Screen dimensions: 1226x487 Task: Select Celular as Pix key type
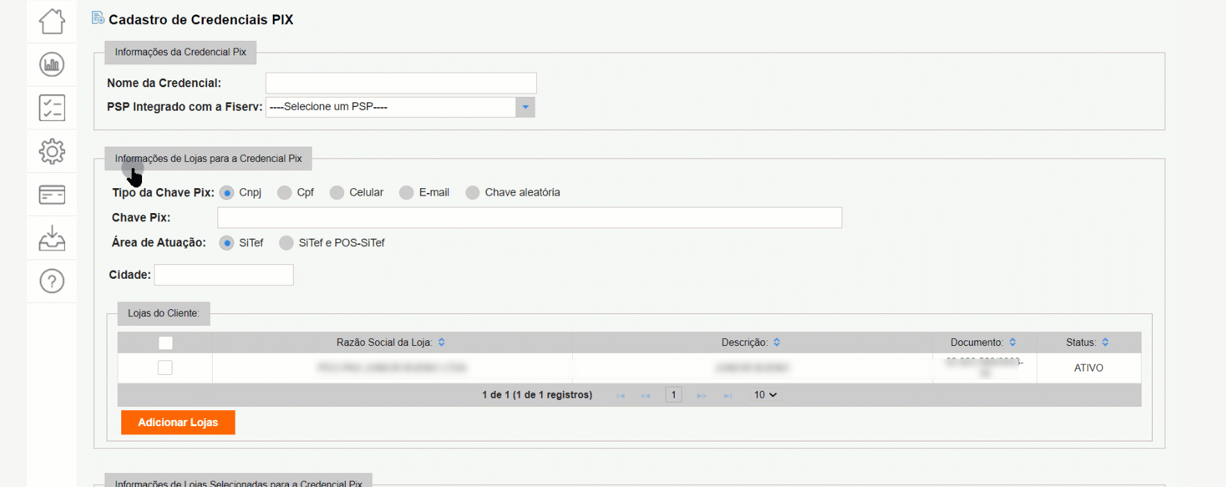337,193
